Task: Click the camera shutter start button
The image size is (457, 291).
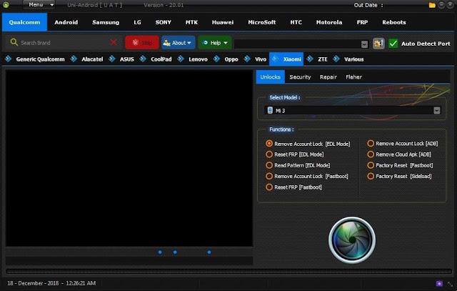Action: tap(352, 240)
